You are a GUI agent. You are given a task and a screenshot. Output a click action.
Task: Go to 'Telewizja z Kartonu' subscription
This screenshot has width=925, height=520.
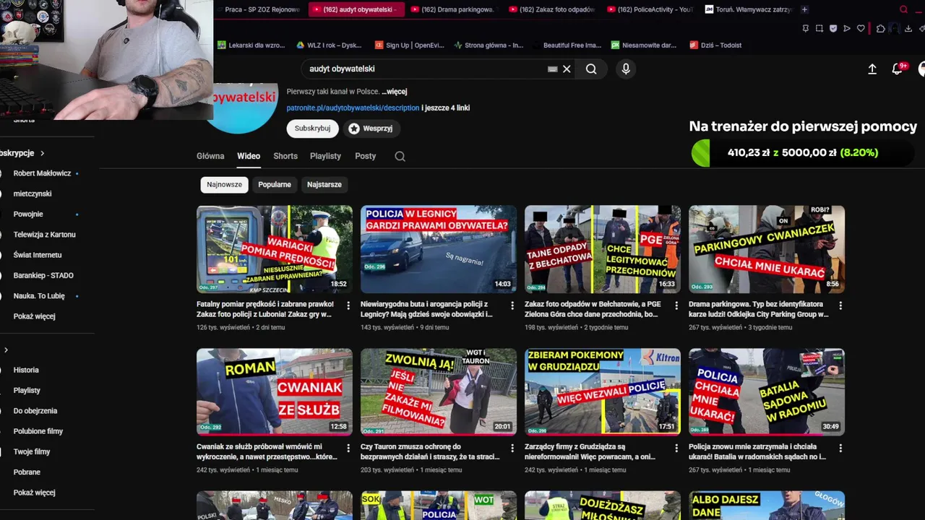(44, 235)
